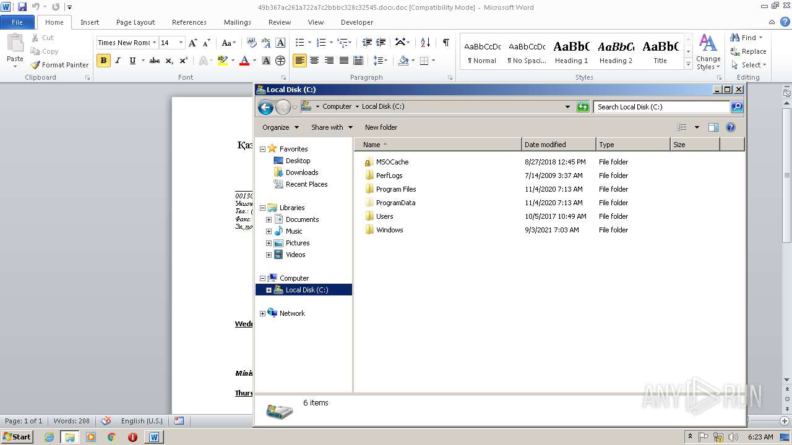
Task: Open the Font name dropdown
Action: pyautogui.click(x=155, y=43)
